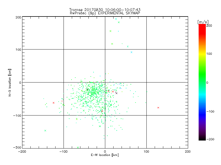Click the colorbar at the red 200 level

(x=202, y=26)
